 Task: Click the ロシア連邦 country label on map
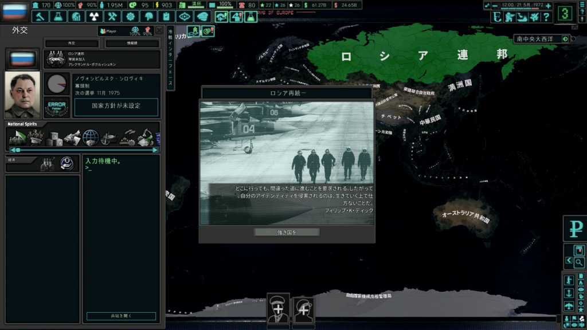click(425, 56)
